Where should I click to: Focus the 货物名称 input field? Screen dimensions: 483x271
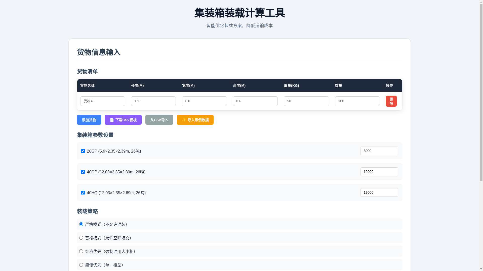pyautogui.click(x=103, y=101)
